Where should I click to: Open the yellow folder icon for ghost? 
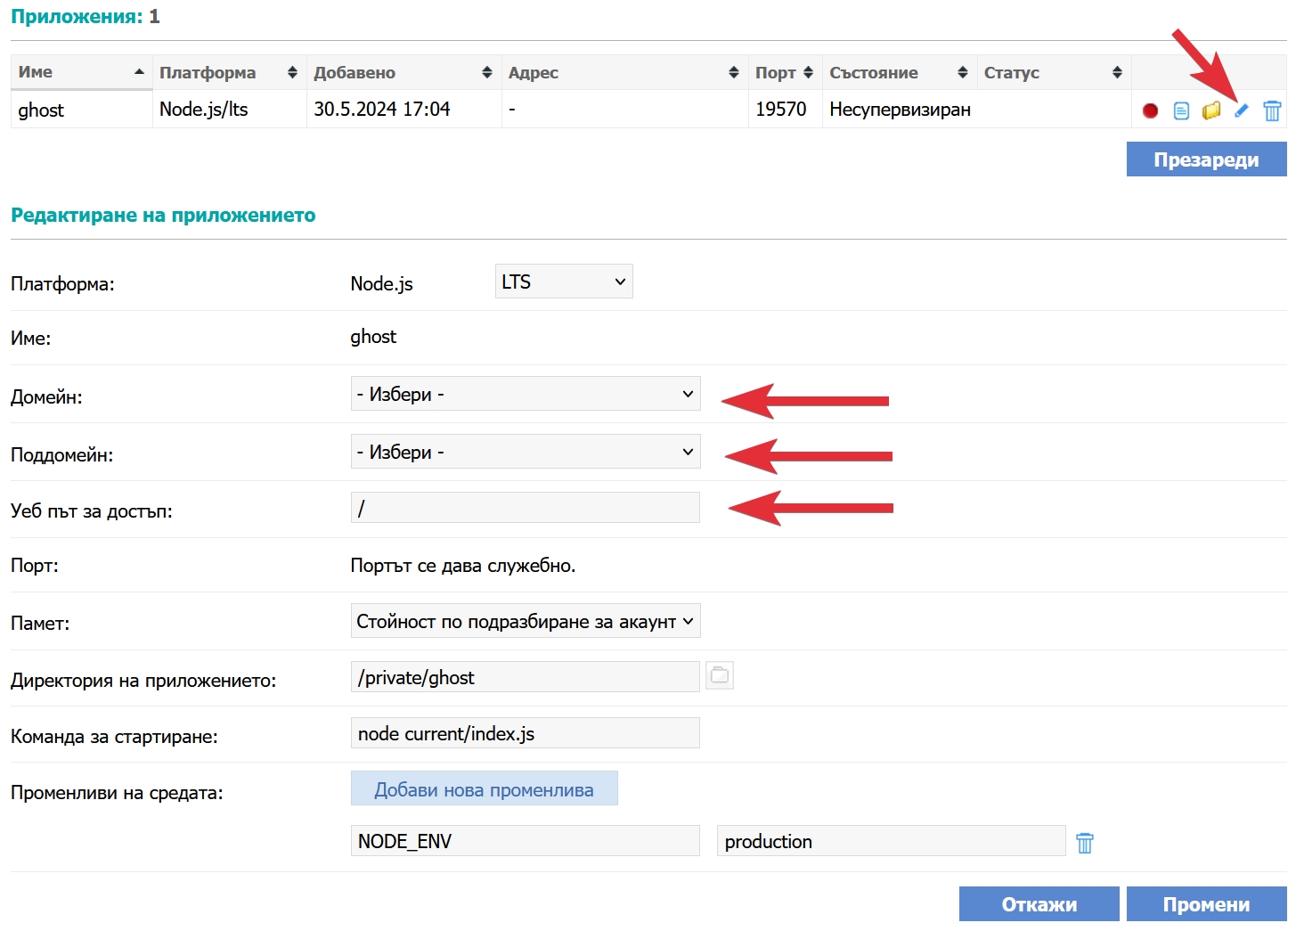pos(1211,110)
